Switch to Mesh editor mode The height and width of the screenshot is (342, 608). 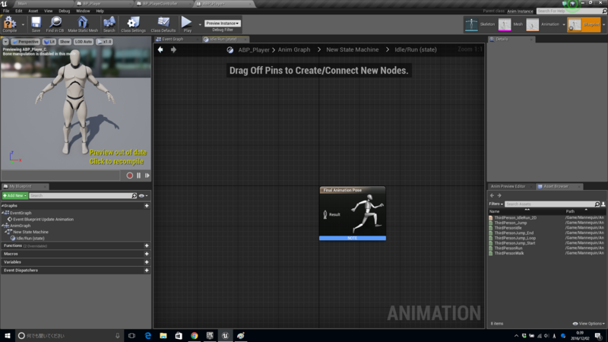point(511,24)
